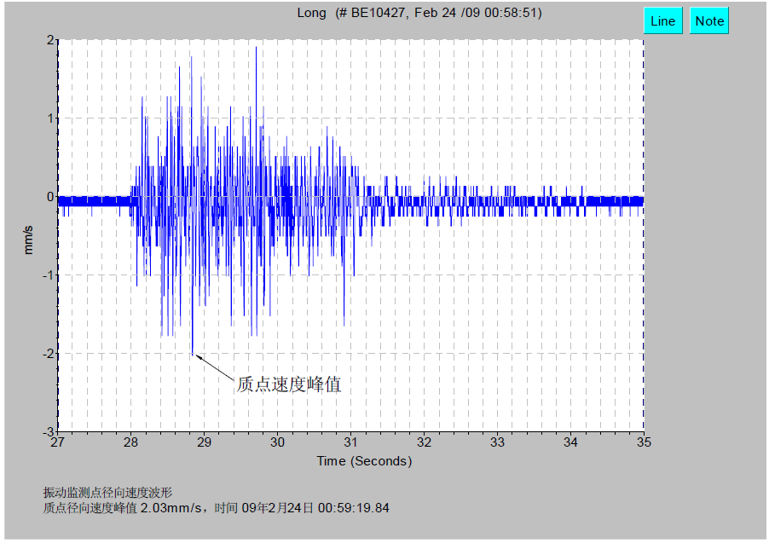This screenshot has width=769, height=543.
Task: Select the -1 label on the velocity axis
Action: point(49,275)
